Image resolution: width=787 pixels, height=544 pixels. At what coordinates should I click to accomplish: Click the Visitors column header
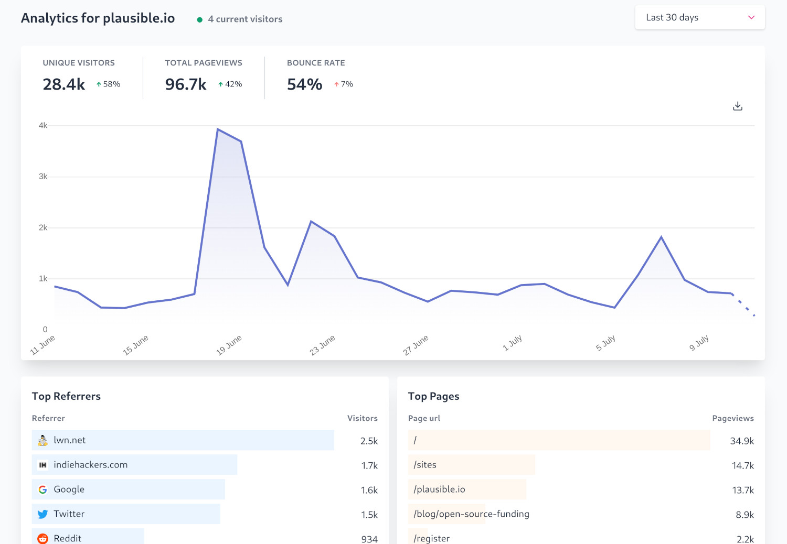coord(363,418)
